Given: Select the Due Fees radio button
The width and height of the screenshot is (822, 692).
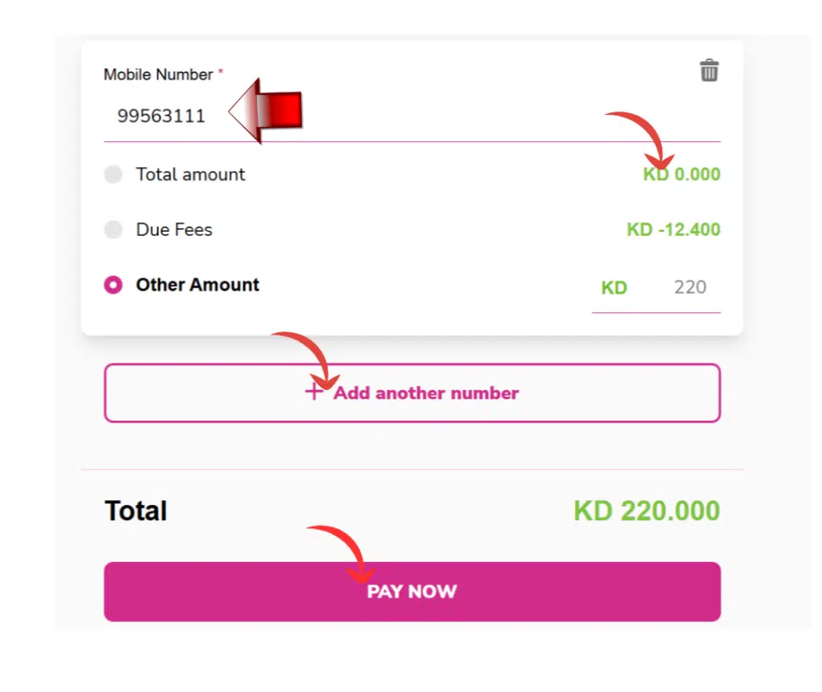Looking at the screenshot, I should pos(113,230).
